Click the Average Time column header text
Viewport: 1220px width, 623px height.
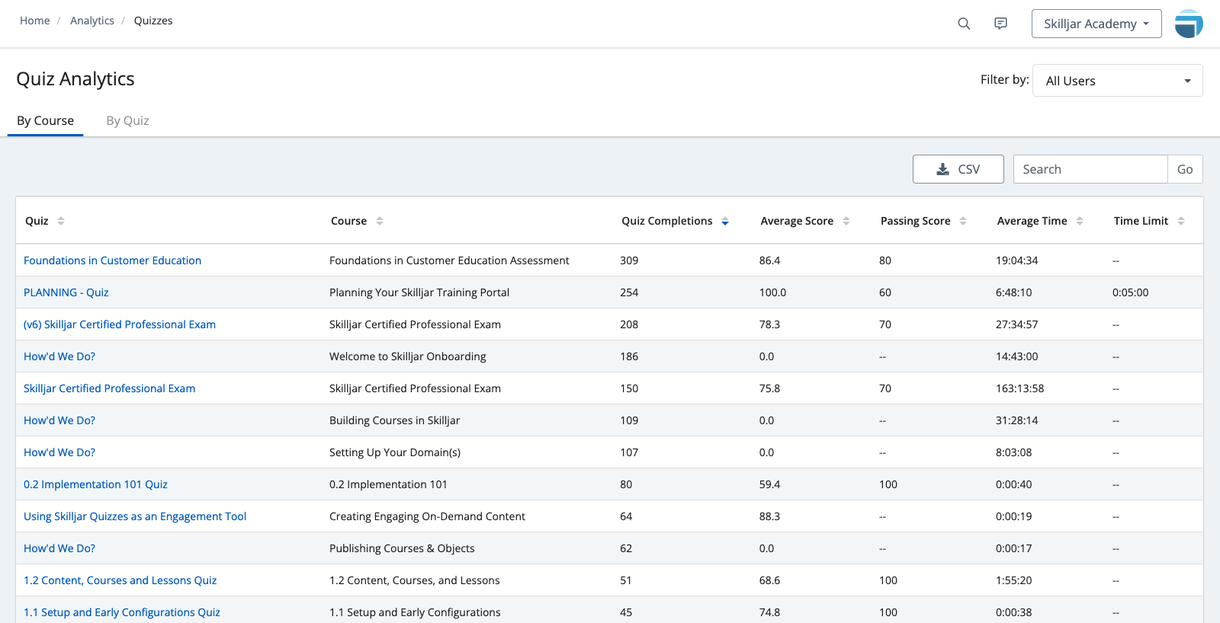pos(1032,221)
